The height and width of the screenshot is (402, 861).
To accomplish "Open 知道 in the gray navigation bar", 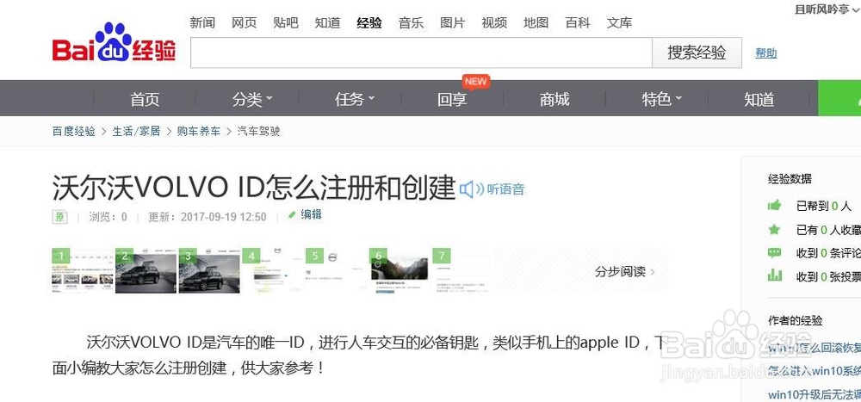I will coord(759,99).
